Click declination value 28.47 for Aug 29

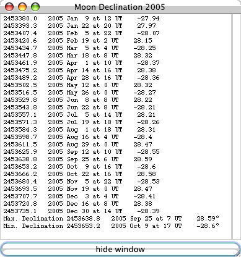point(142,145)
